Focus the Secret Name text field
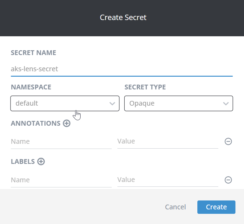This screenshot has width=244, height=224. tap(122, 69)
